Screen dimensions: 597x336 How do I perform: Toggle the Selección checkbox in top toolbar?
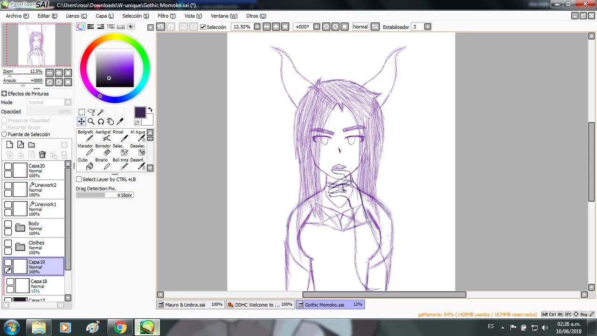coord(203,27)
